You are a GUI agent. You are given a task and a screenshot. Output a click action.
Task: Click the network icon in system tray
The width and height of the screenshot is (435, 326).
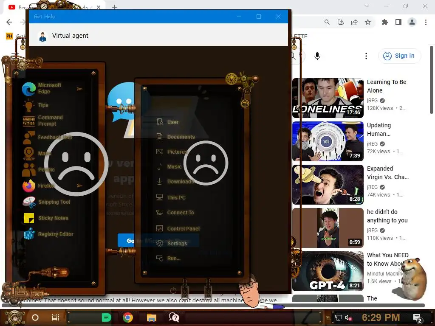click(338, 318)
